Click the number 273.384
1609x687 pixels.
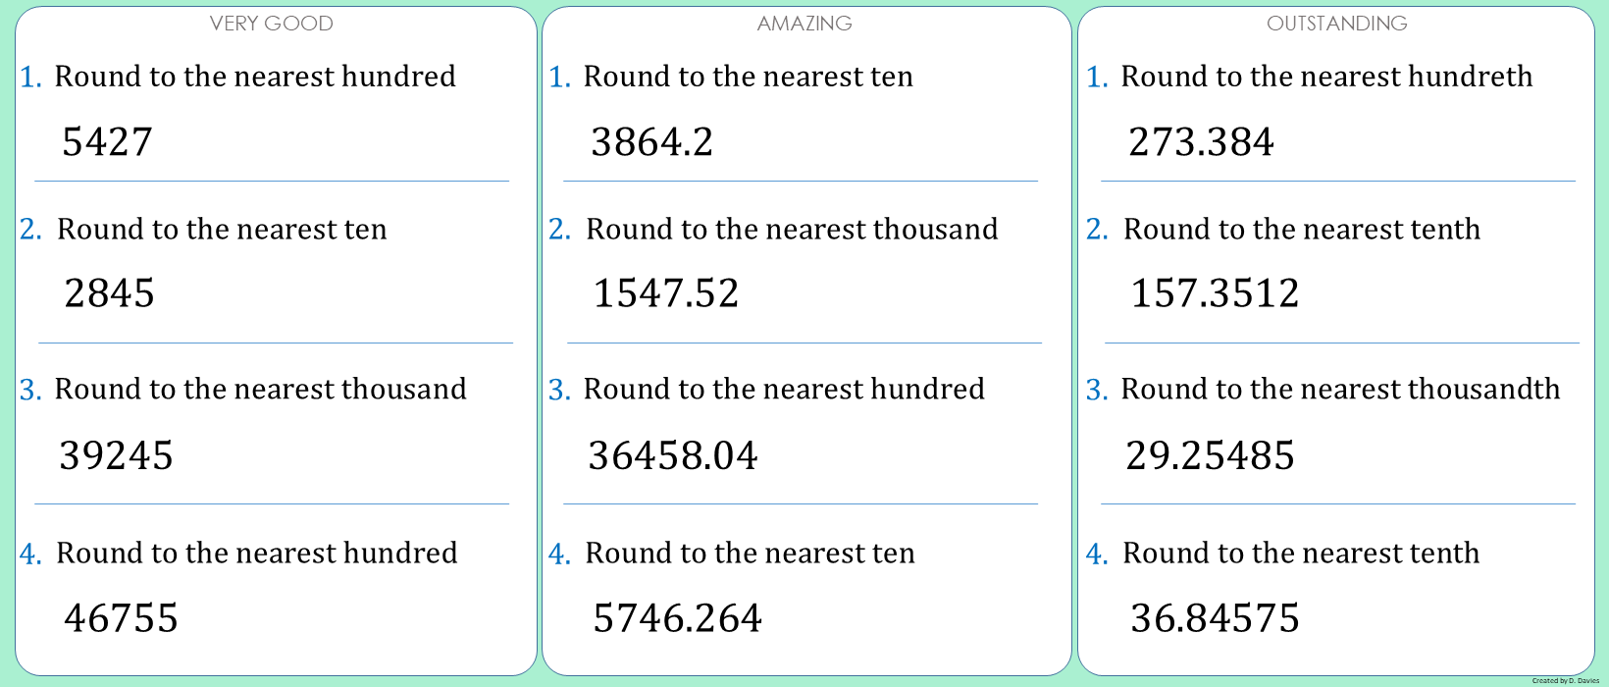(x=1201, y=142)
